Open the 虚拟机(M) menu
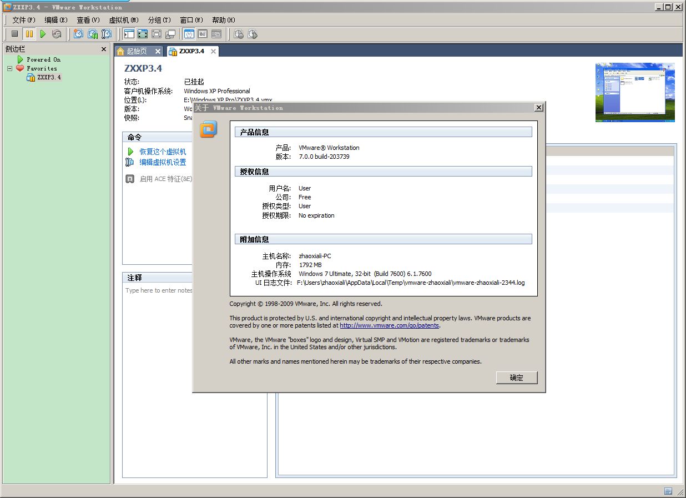This screenshot has height=498, width=686. click(124, 20)
